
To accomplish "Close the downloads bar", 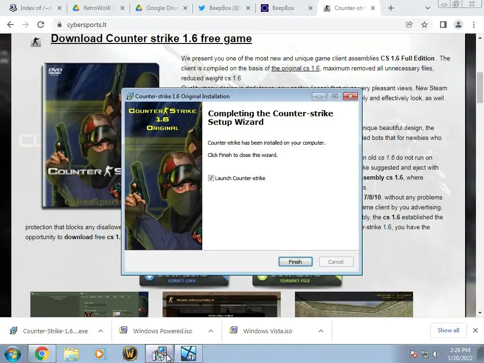I will 475,330.
